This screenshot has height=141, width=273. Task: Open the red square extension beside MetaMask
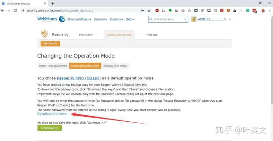click(x=222, y=11)
